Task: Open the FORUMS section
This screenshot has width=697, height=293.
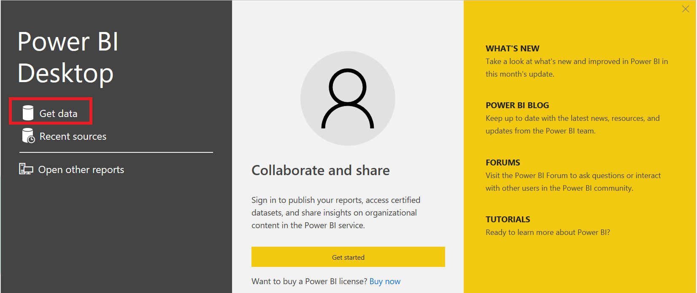Action: click(503, 162)
